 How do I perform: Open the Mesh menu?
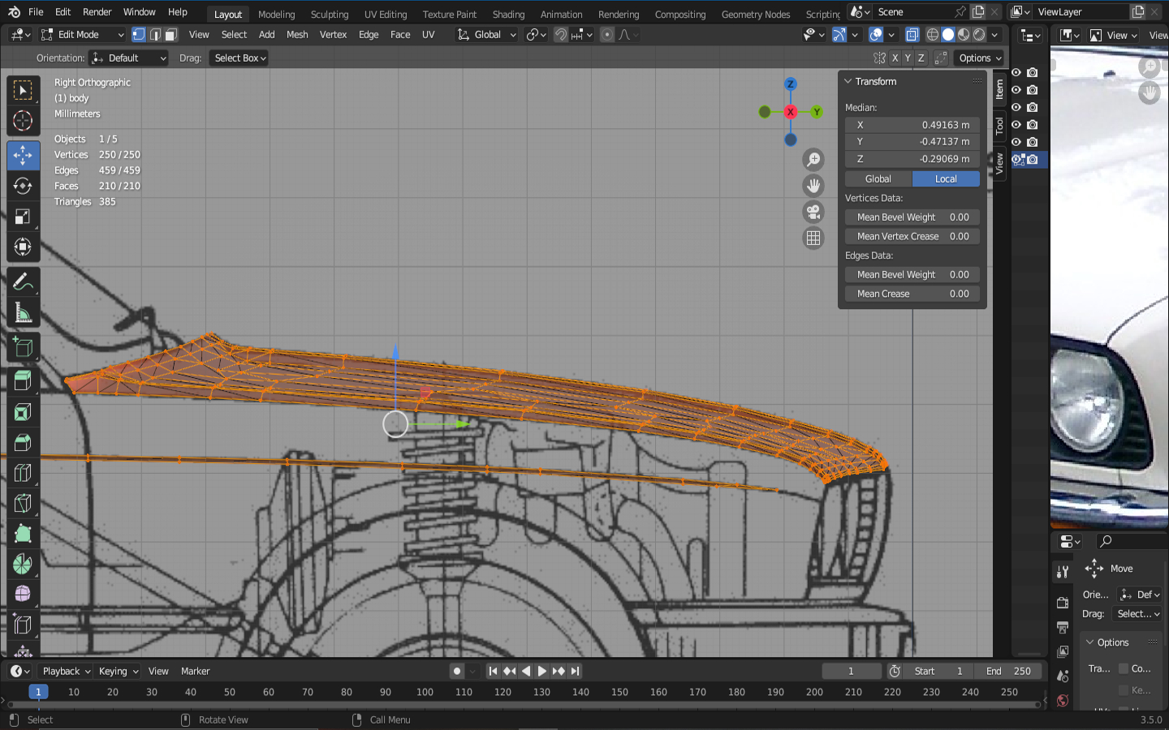tap(297, 35)
